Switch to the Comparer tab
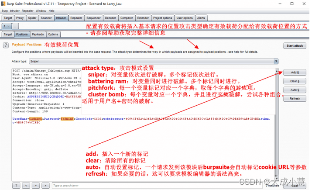312x190 pixels. point(127,18)
